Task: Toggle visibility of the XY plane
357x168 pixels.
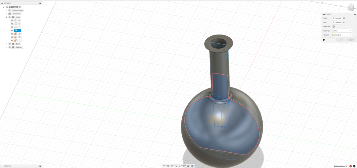Action: [x=12, y=34]
